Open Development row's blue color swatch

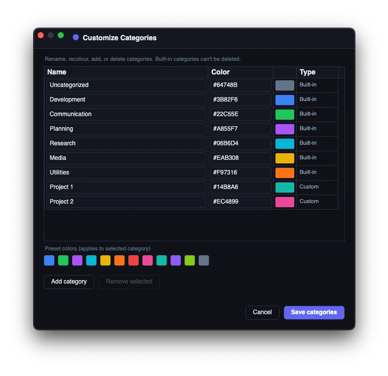click(285, 100)
